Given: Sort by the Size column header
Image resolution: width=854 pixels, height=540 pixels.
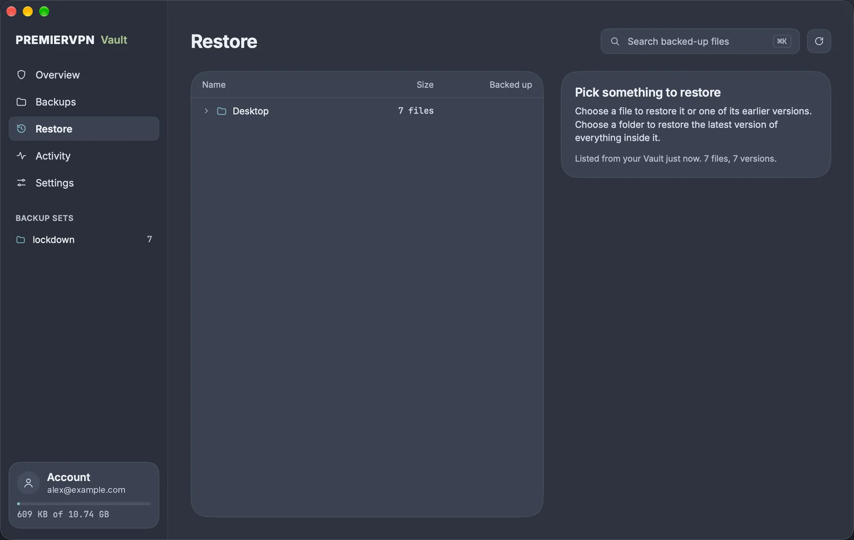Looking at the screenshot, I should point(425,85).
